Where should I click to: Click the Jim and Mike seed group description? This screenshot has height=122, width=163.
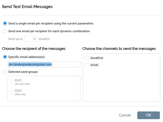click(x=22, y=84)
